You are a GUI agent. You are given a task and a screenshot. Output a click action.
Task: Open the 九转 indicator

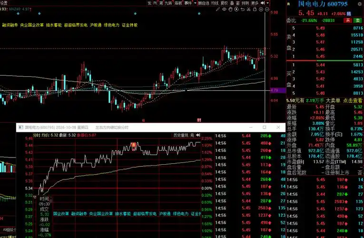point(168,3)
